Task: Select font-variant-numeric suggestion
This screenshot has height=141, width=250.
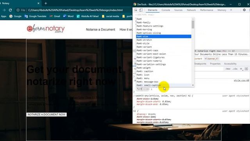Action: pyautogui.click(x=164, y=61)
